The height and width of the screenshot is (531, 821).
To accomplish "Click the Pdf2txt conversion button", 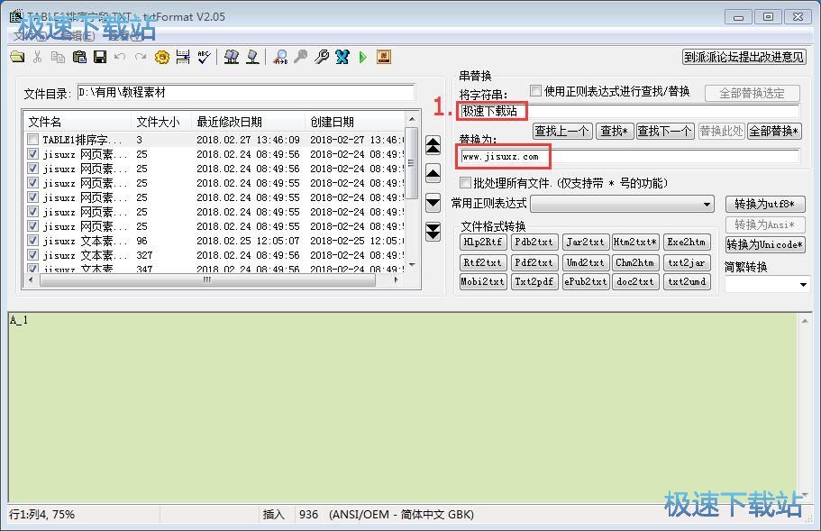I will (x=534, y=262).
